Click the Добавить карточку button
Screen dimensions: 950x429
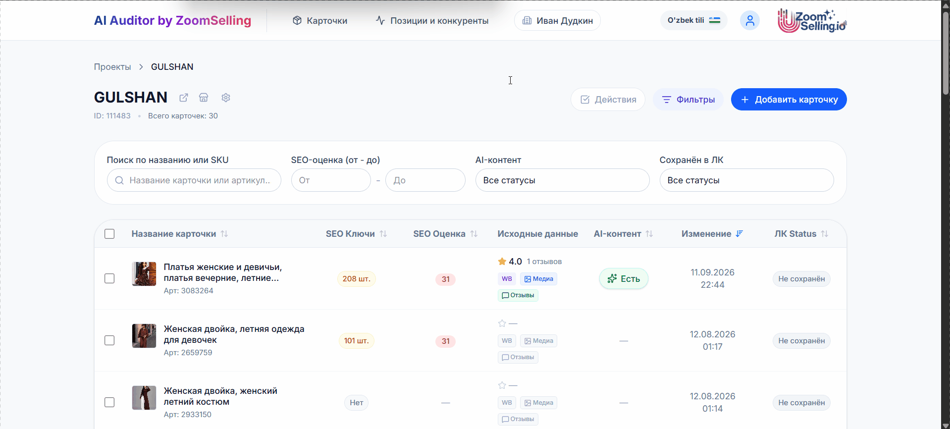point(789,100)
